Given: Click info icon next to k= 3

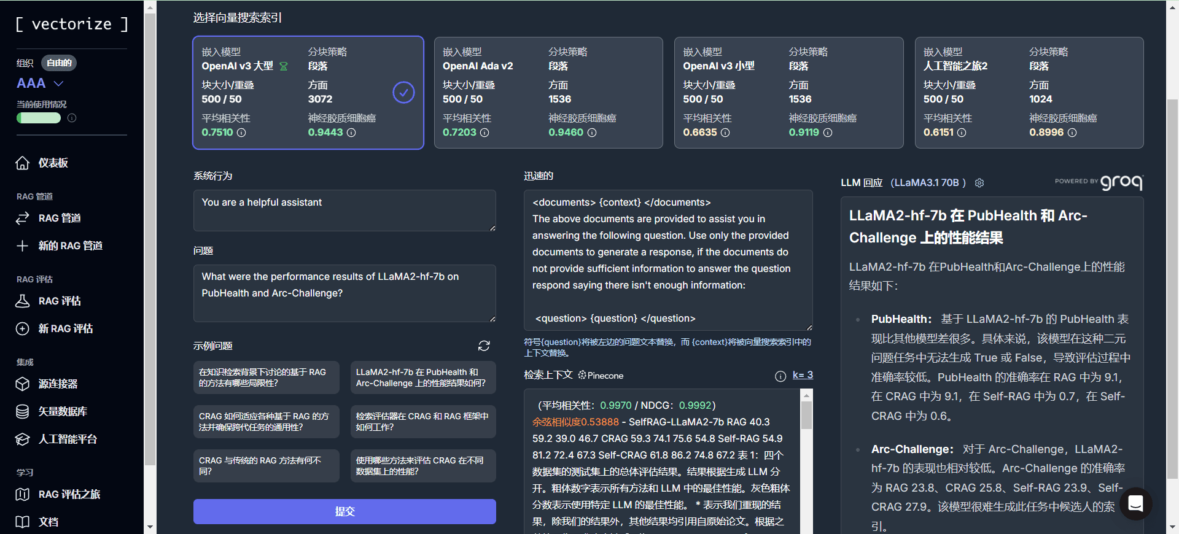Looking at the screenshot, I should (780, 376).
